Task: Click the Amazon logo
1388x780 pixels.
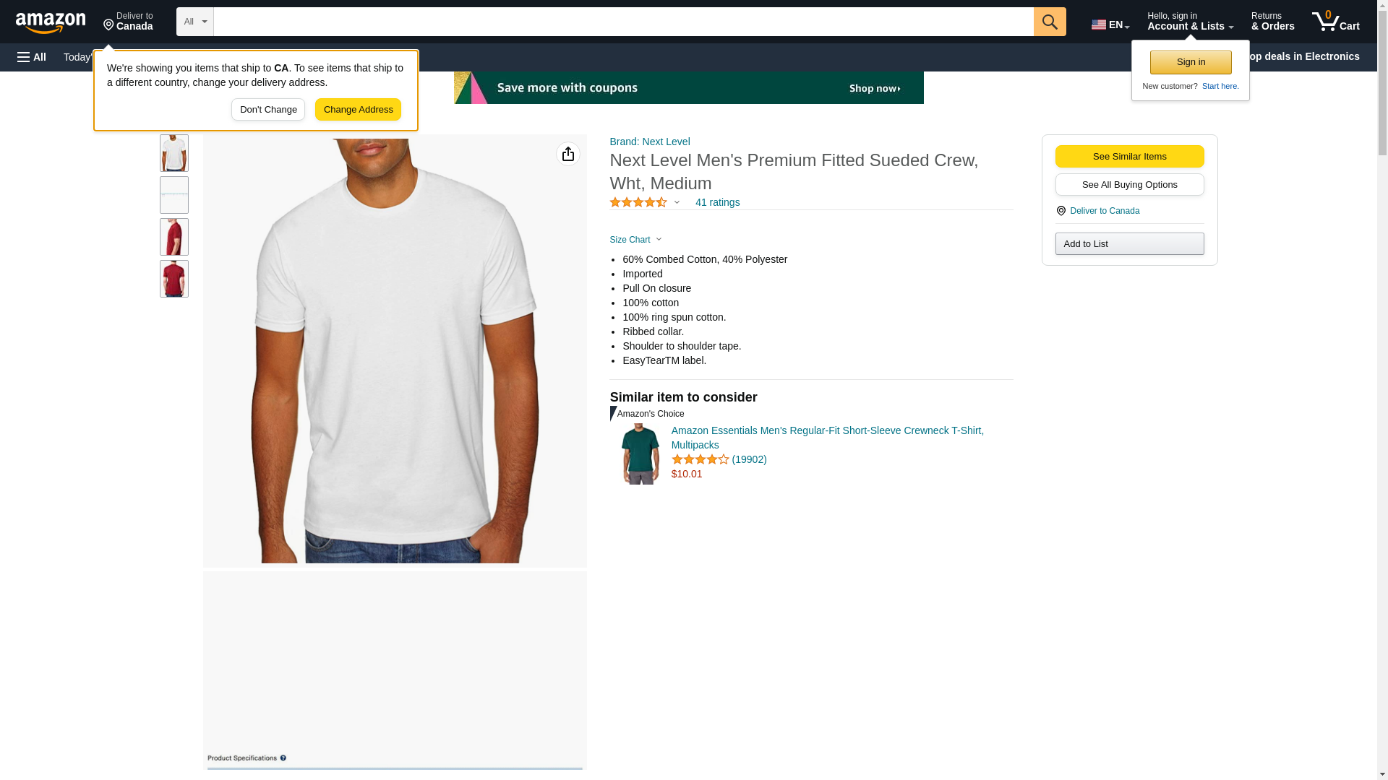Action: pyautogui.click(x=51, y=23)
